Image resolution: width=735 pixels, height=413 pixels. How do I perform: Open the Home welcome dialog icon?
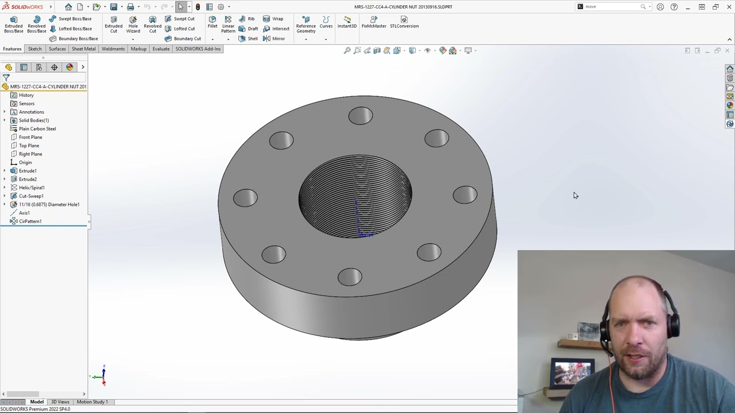68,7
